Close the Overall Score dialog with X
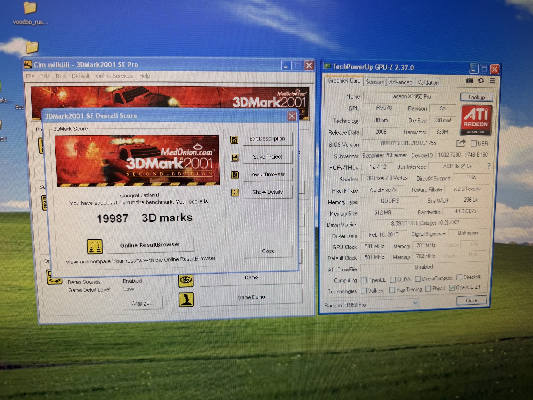The height and width of the screenshot is (400, 533). [292, 116]
